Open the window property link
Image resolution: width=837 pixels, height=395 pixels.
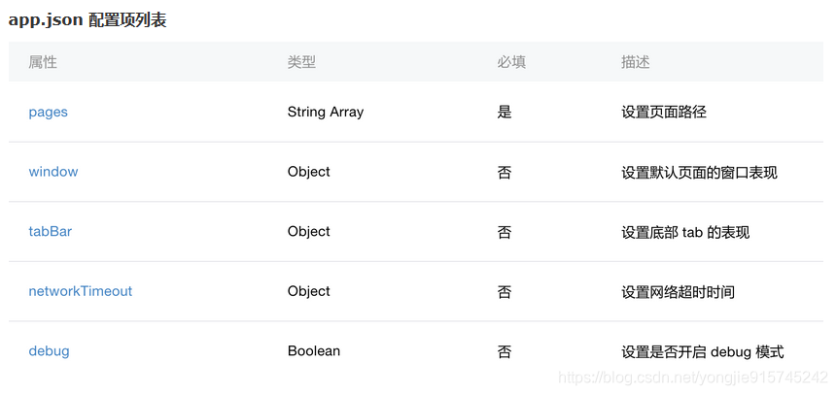(53, 172)
